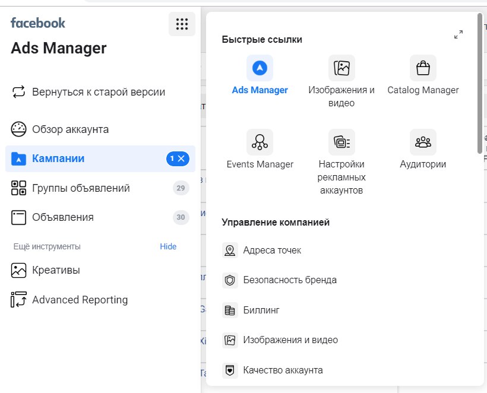Click the gauge icon next to Обзор аккаунта
The width and height of the screenshot is (487, 393).
tap(18, 129)
